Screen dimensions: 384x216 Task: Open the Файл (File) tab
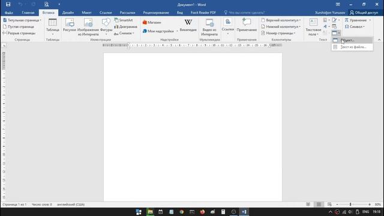pyautogui.click(x=9, y=13)
